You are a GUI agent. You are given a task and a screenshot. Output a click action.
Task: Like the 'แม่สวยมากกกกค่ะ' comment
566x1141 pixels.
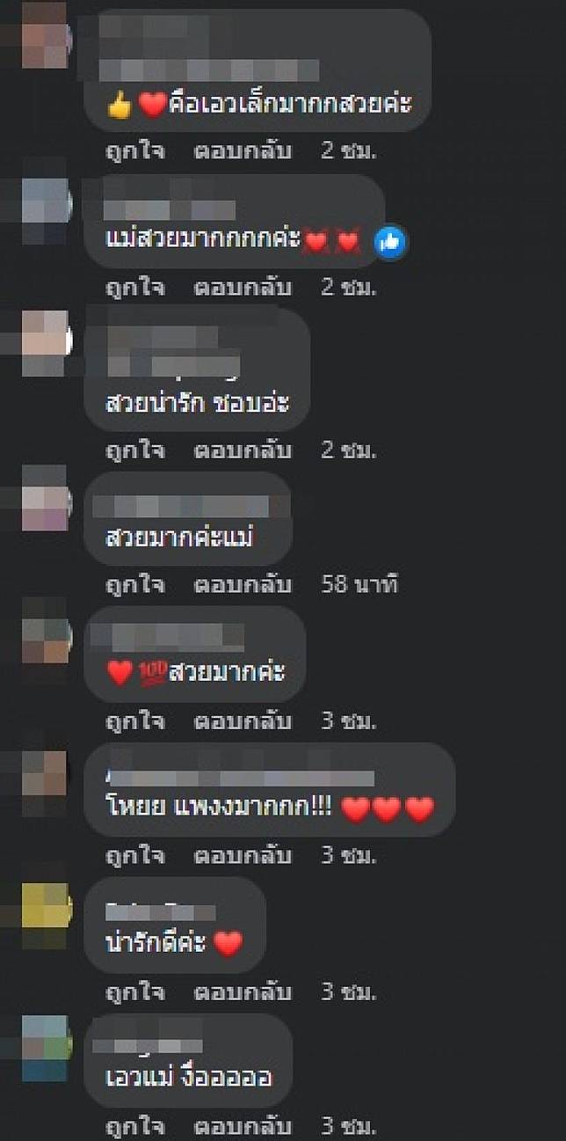click(x=134, y=287)
